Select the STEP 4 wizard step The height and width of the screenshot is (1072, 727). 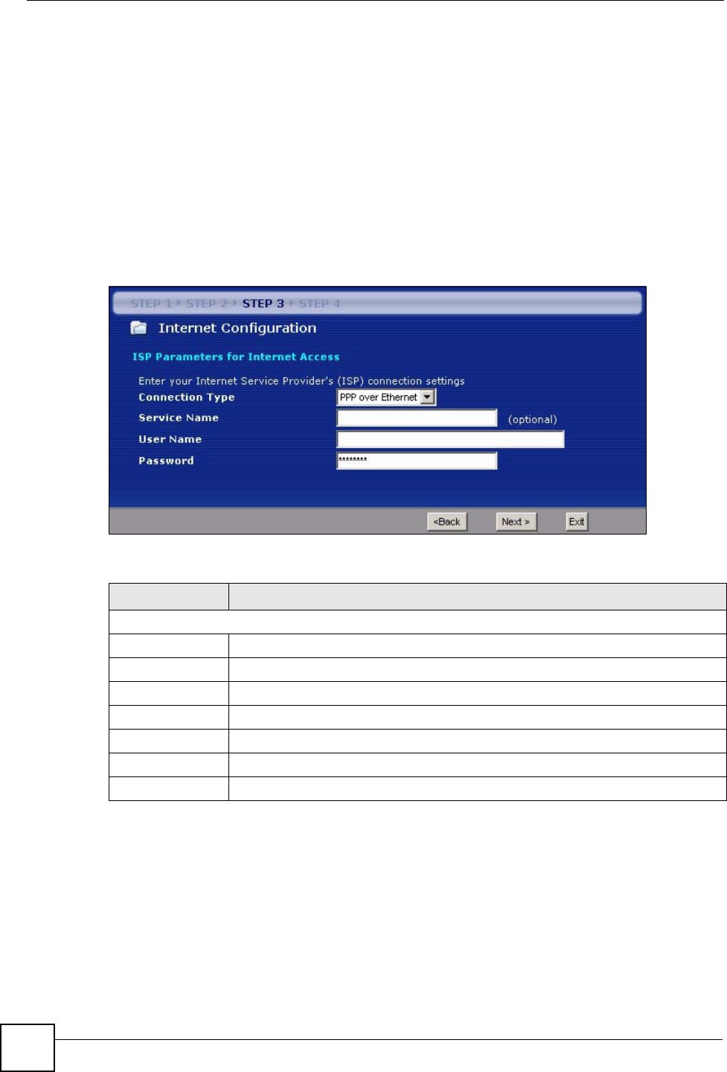tap(319, 304)
